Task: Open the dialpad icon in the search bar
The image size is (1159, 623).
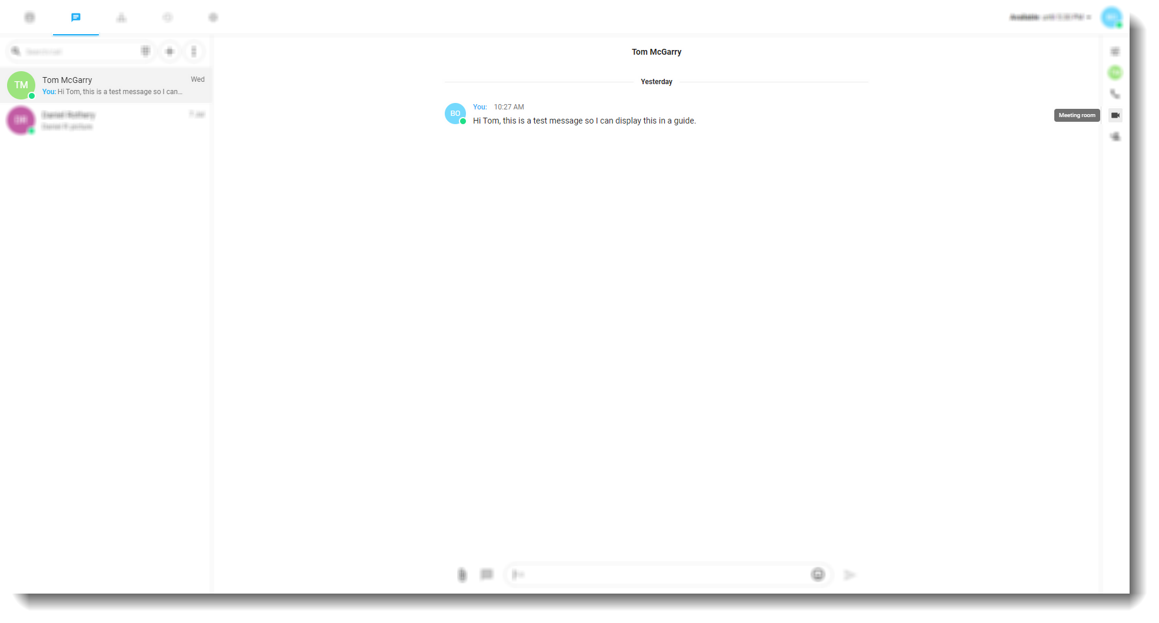Action: pos(145,51)
